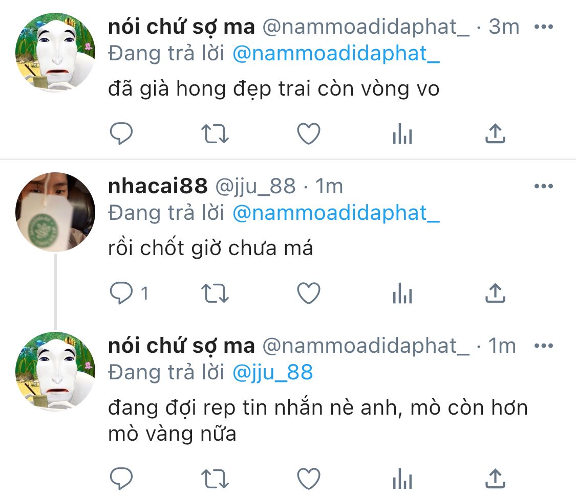The image size is (576, 499).
Task: Open nhacai88 profile picture
Action: 55,212
